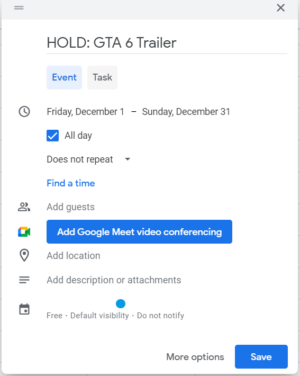Close the event creation dialog
This screenshot has height=376, width=300.
click(280, 7)
